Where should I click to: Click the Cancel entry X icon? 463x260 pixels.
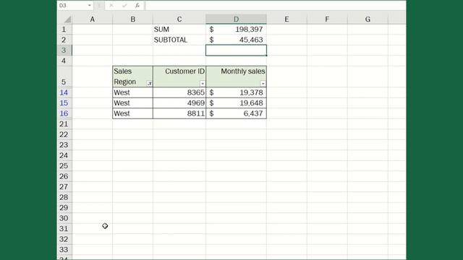click(111, 5)
